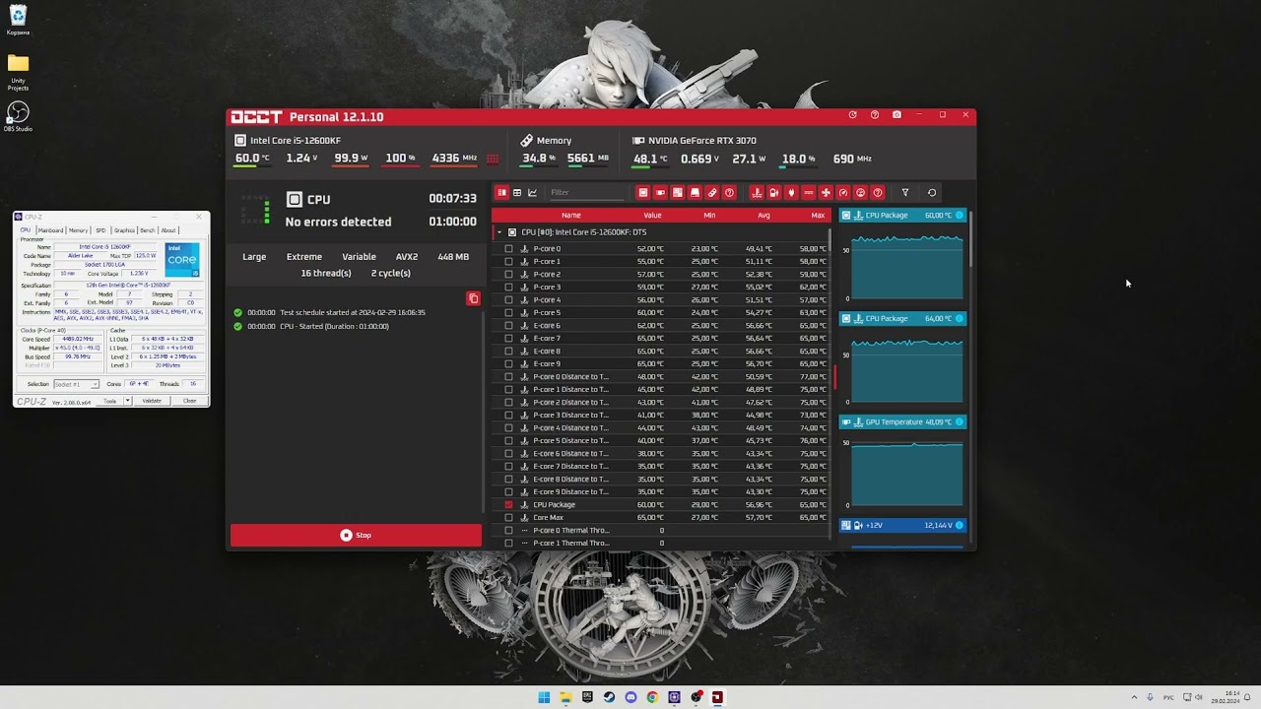Check the P-core 0 checkbox
1261x709 pixels.
coord(508,249)
